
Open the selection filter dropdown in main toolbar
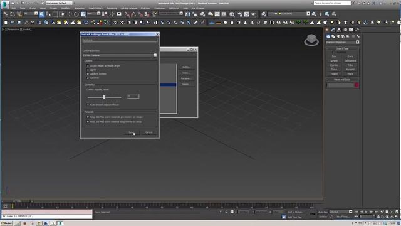point(31,13)
